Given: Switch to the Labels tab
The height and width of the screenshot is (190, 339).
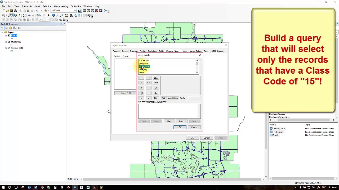Looking at the screenshot, I should [184, 51].
